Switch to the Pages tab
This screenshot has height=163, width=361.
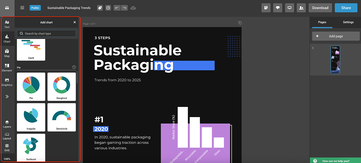[322, 22]
